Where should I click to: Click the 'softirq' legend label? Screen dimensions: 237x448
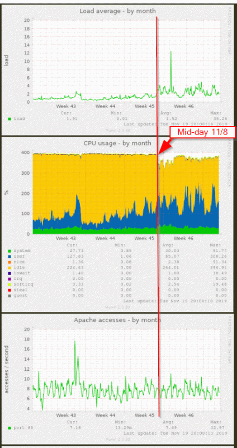pyautogui.click(x=23, y=284)
